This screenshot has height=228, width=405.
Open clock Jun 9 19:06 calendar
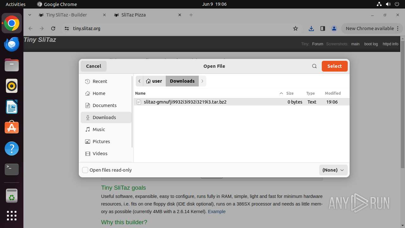[x=214, y=4]
